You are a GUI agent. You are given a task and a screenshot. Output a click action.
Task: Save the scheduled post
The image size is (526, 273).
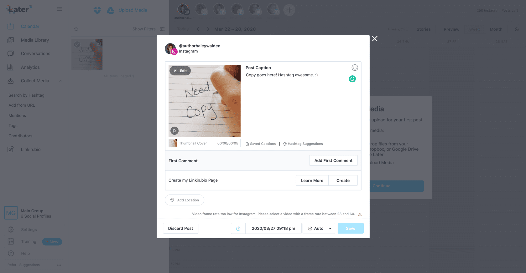(351, 228)
